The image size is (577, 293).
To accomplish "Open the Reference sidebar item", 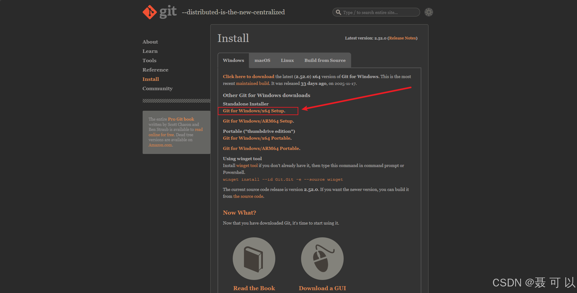I will click(x=155, y=70).
